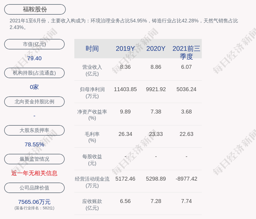This screenshot has height=219, width=256.
Task: Click gross margin value 26.34
Action: [x=125, y=134]
